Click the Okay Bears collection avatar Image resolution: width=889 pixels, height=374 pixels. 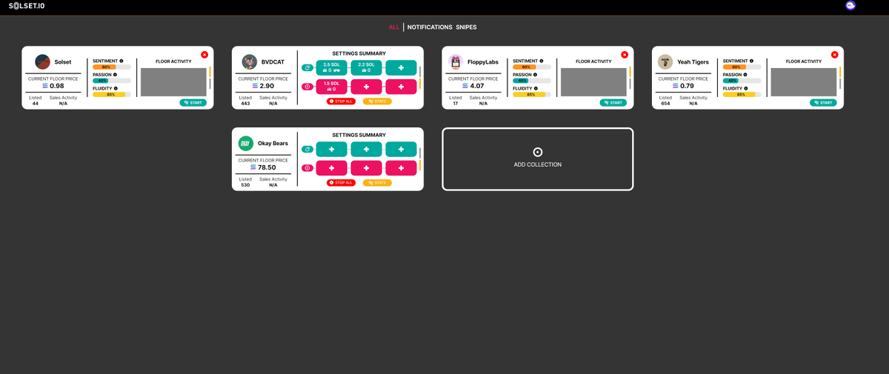[x=245, y=144]
